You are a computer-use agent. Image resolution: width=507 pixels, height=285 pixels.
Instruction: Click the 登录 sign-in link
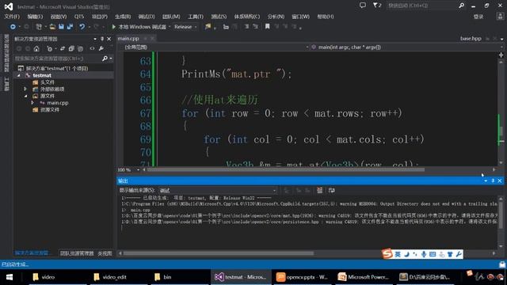pyautogui.click(x=478, y=17)
